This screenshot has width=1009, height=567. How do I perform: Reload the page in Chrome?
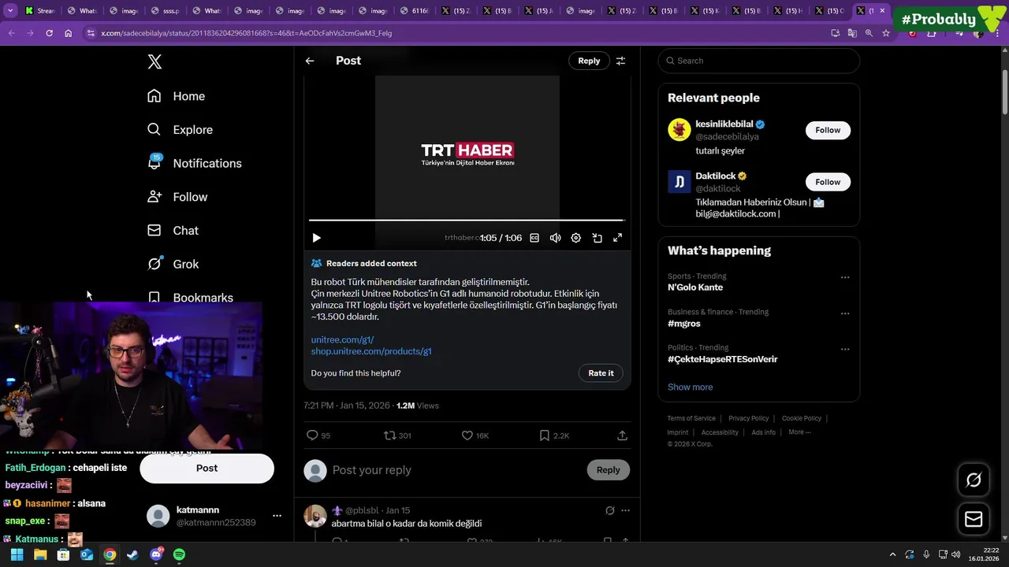point(49,33)
